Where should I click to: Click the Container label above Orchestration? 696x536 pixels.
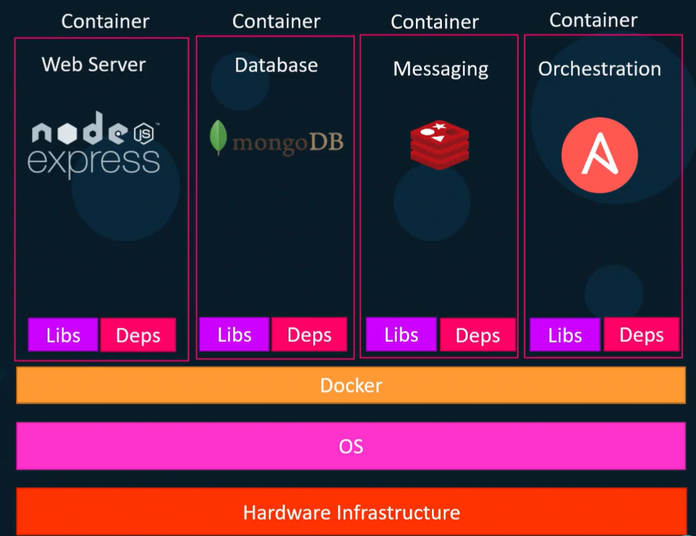(594, 20)
